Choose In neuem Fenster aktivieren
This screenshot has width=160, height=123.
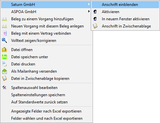click(125, 19)
